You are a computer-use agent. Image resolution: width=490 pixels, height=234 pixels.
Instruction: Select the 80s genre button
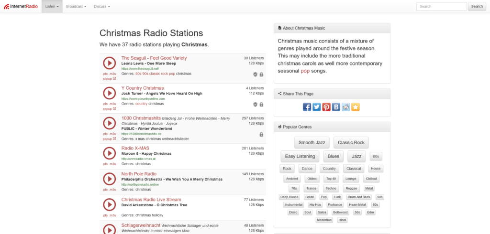pyautogui.click(x=376, y=156)
